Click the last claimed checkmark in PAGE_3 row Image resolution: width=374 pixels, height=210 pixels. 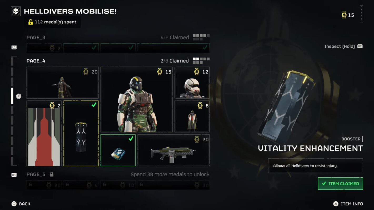pos(205,48)
